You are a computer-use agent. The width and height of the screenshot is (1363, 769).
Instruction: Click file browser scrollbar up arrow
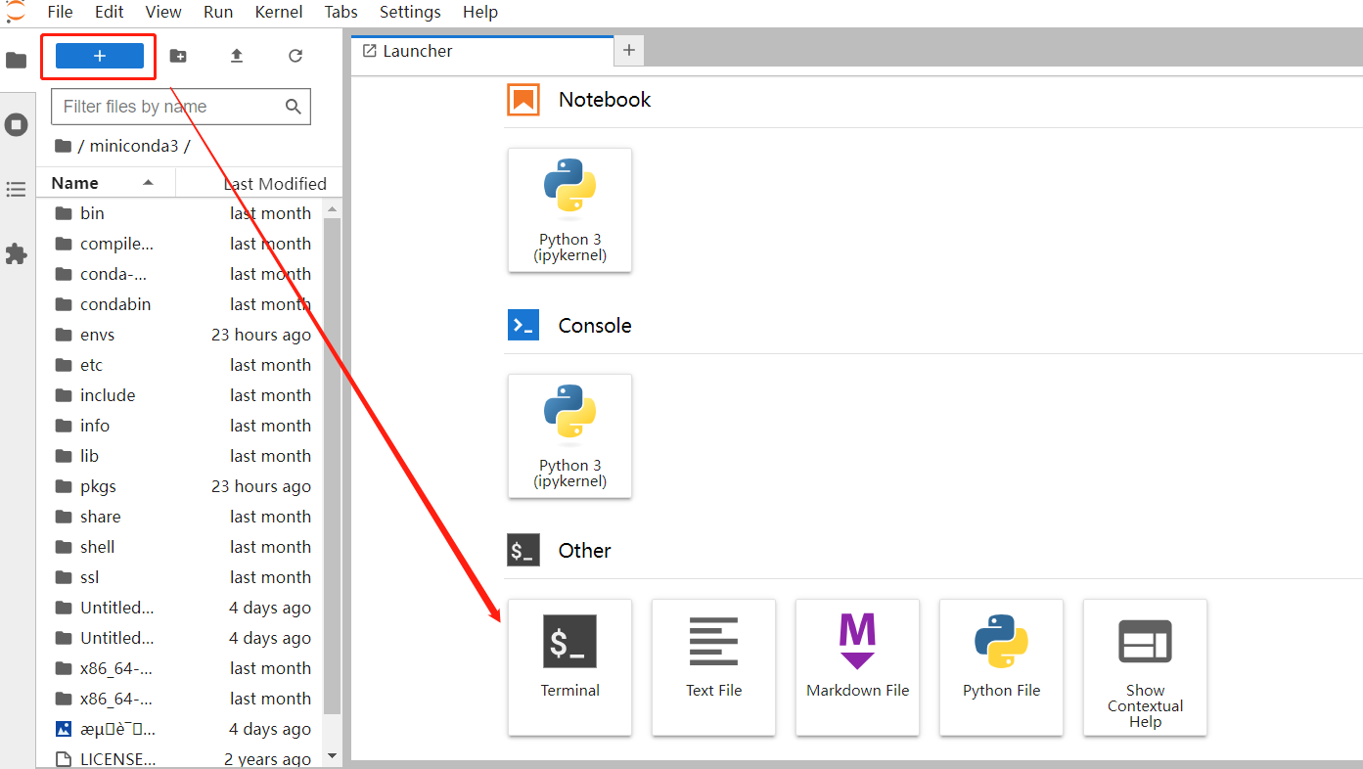332,207
